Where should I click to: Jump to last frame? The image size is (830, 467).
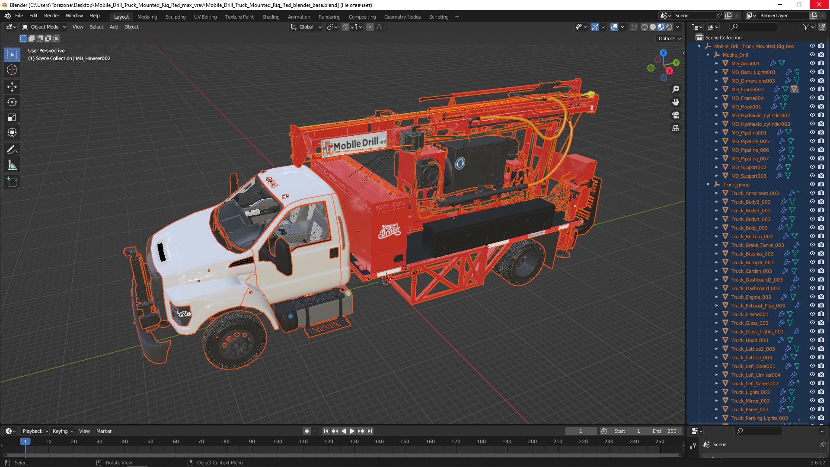click(370, 431)
